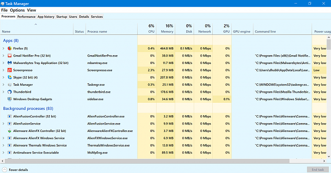The image size is (331, 173).
Task: Select the mbamtray.exe process name
Action: [x=98, y=63]
